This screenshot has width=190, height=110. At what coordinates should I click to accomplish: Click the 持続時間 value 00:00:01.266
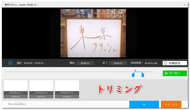click(x=151, y=63)
